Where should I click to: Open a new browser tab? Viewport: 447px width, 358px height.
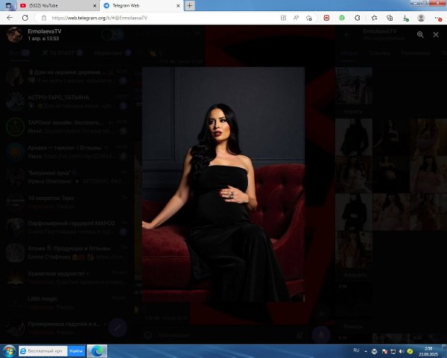click(190, 5)
